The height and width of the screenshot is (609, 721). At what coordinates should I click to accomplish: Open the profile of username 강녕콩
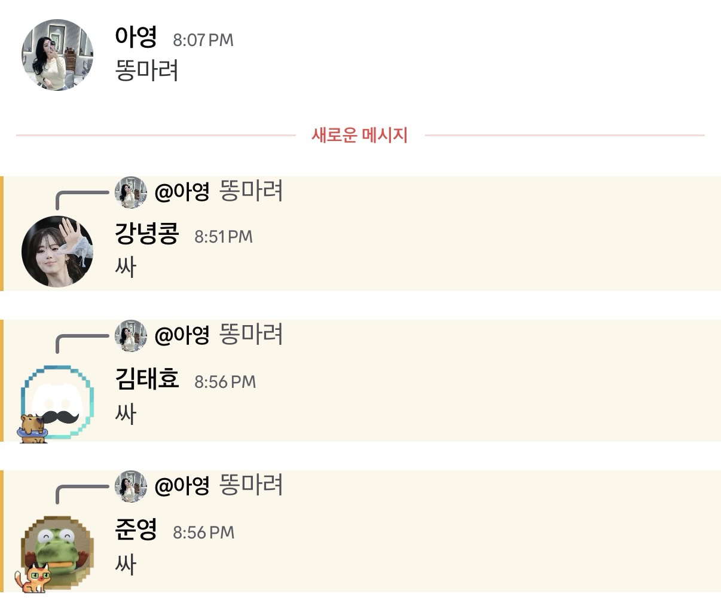click(147, 234)
